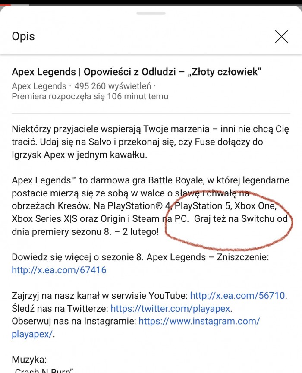302x373 pixels.
Task: Open the x.ea.com/67416 link
Action: point(59,270)
